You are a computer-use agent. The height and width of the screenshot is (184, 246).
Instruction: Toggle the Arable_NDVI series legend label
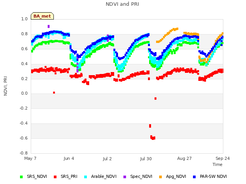[x=104, y=176]
